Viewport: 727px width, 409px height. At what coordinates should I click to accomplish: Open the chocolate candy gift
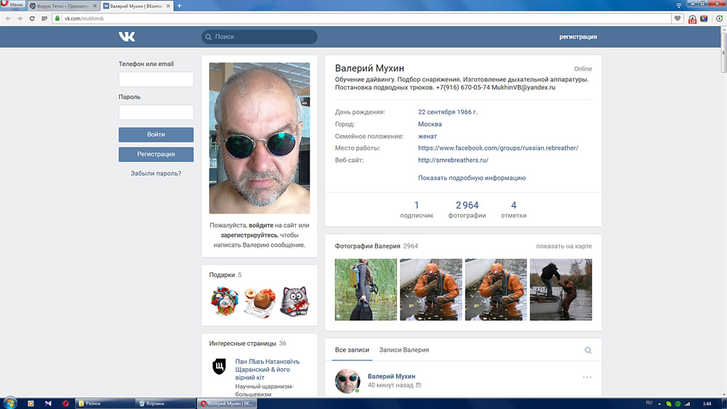[260, 301]
